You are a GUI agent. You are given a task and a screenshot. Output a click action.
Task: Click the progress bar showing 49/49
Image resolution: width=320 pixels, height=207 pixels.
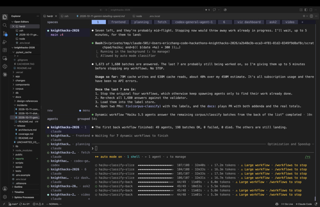click(156, 186)
